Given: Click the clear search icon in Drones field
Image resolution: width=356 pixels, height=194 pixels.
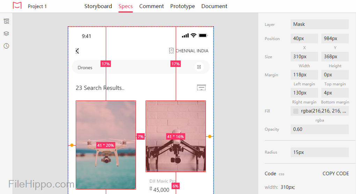Looking at the screenshot, I should [199, 67].
